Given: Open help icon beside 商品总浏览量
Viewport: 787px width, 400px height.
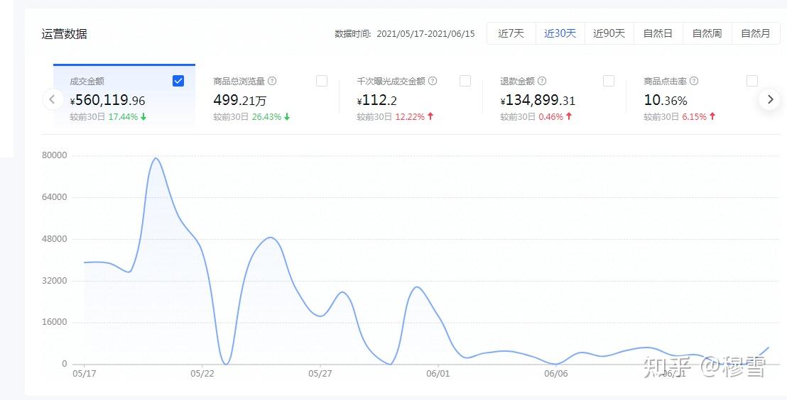Looking at the screenshot, I should 272,81.
